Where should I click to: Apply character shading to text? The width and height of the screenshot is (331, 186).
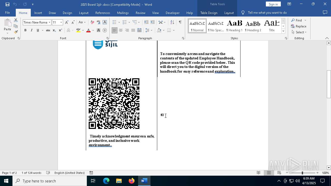[99, 30]
